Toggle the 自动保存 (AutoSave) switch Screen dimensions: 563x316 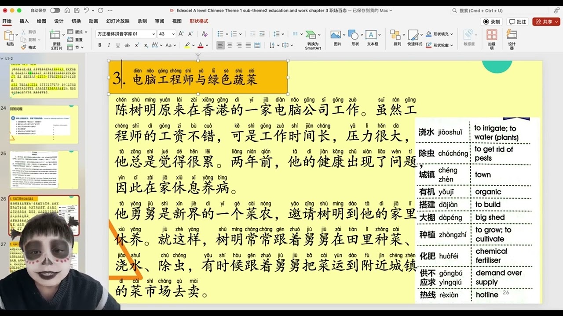click(x=55, y=10)
